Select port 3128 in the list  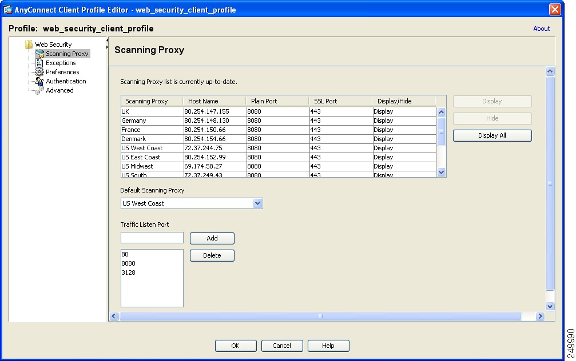pos(152,272)
